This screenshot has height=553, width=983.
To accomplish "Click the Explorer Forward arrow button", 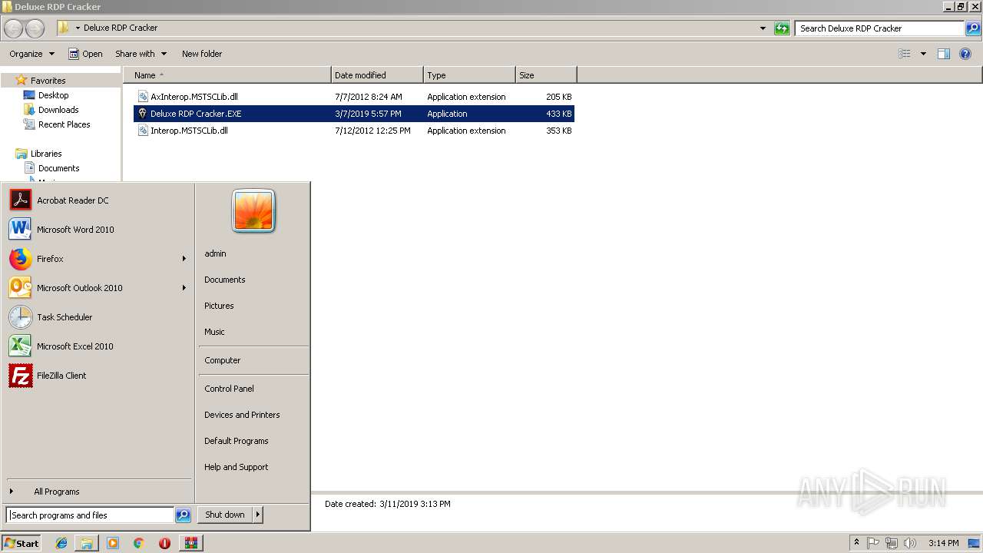I will [35, 28].
